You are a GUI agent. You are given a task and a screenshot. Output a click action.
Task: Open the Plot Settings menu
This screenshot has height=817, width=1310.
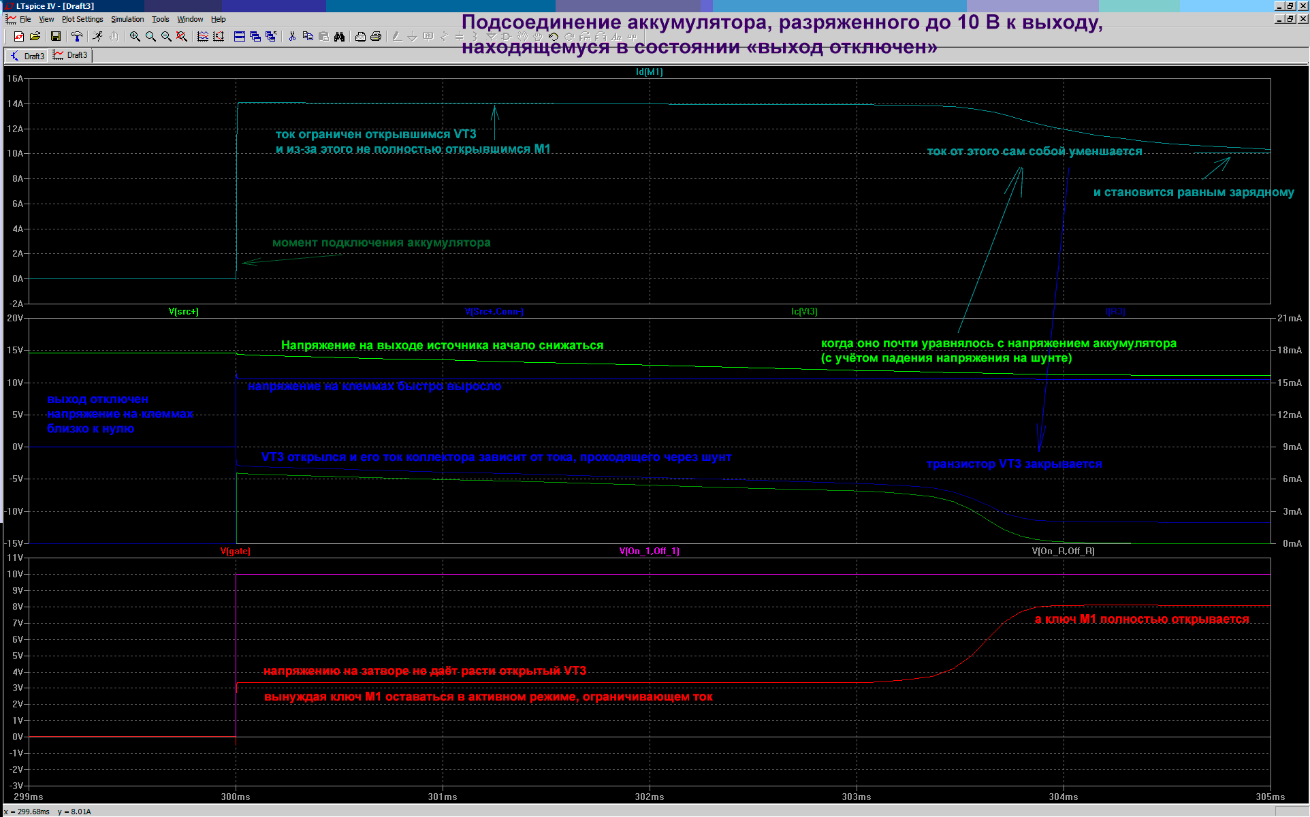[82, 19]
